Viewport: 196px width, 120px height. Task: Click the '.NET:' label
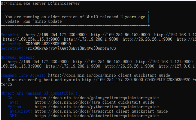[13, 116]
